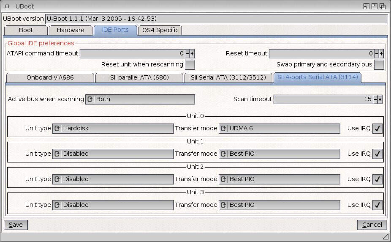
Task: Increase ATAPI command timeout with plus button
Action: point(192,54)
